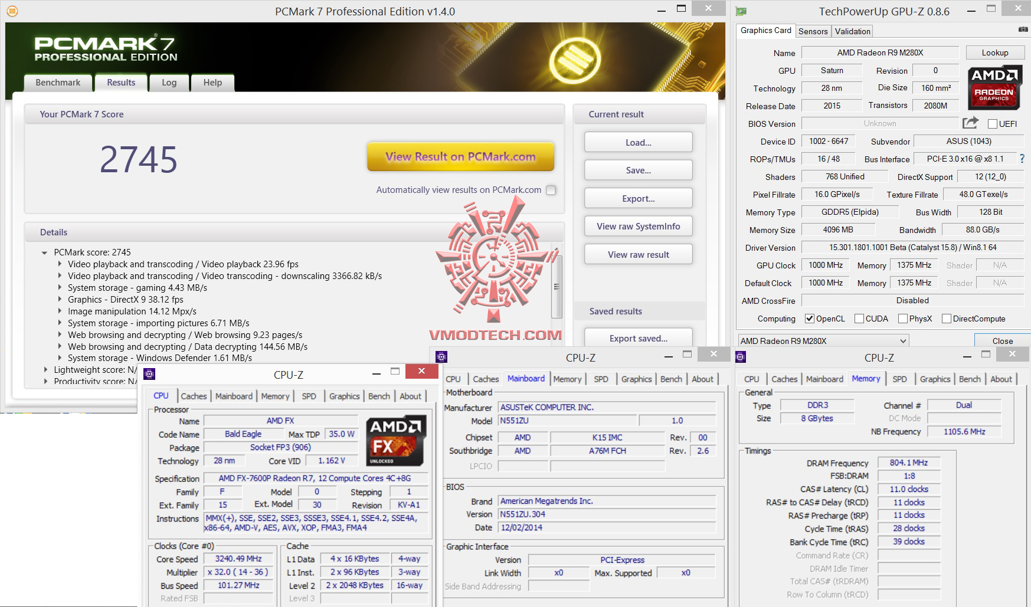
Task: Enable the DirectCompute checkbox
Action: click(947, 319)
